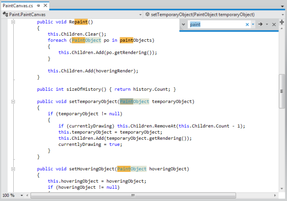Click PaintObject in the foreach line
This screenshot has width=287, height=201.
click(86, 40)
